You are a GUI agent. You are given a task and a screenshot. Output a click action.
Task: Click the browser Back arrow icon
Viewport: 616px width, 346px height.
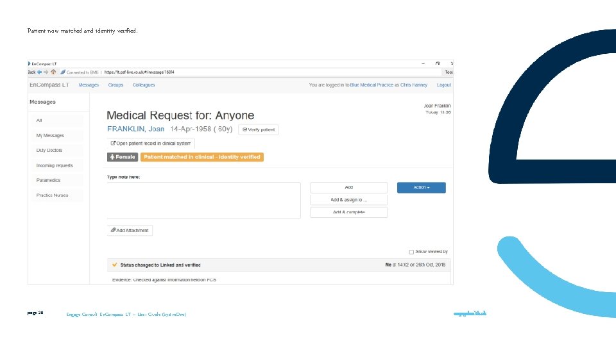tap(39, 72)
